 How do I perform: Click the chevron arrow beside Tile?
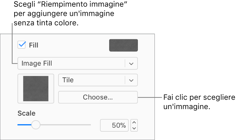131,80
